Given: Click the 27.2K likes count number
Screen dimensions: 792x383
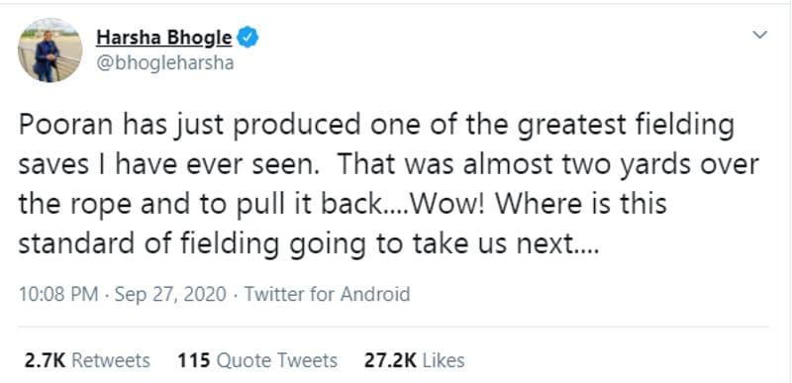Looking at the screenshot, I should click(x=390, y=360).
